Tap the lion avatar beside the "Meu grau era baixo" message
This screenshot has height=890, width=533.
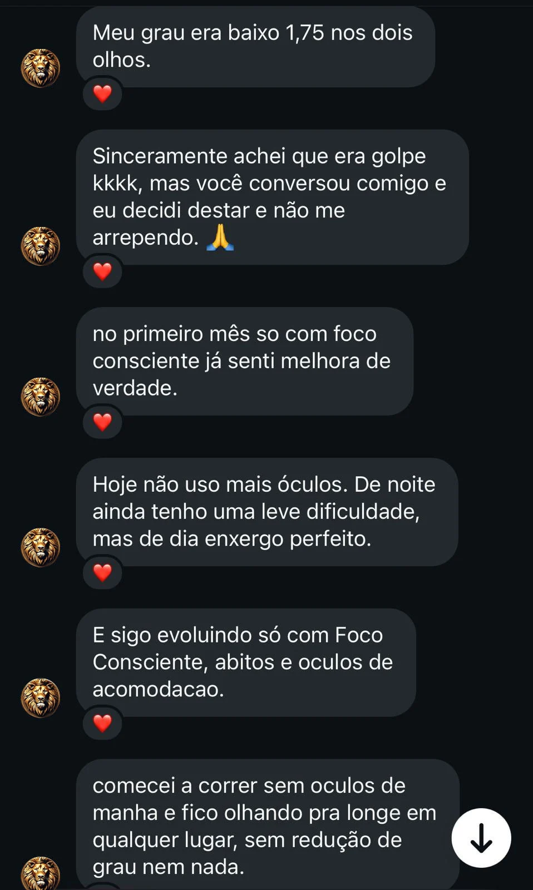click(40, 68)
